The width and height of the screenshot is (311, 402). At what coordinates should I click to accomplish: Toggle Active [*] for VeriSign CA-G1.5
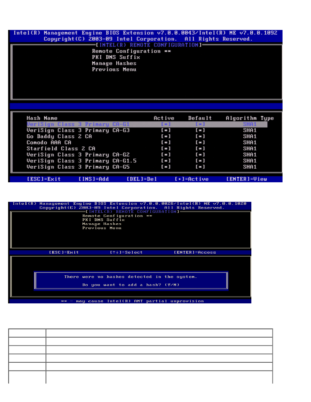[166, 161]
